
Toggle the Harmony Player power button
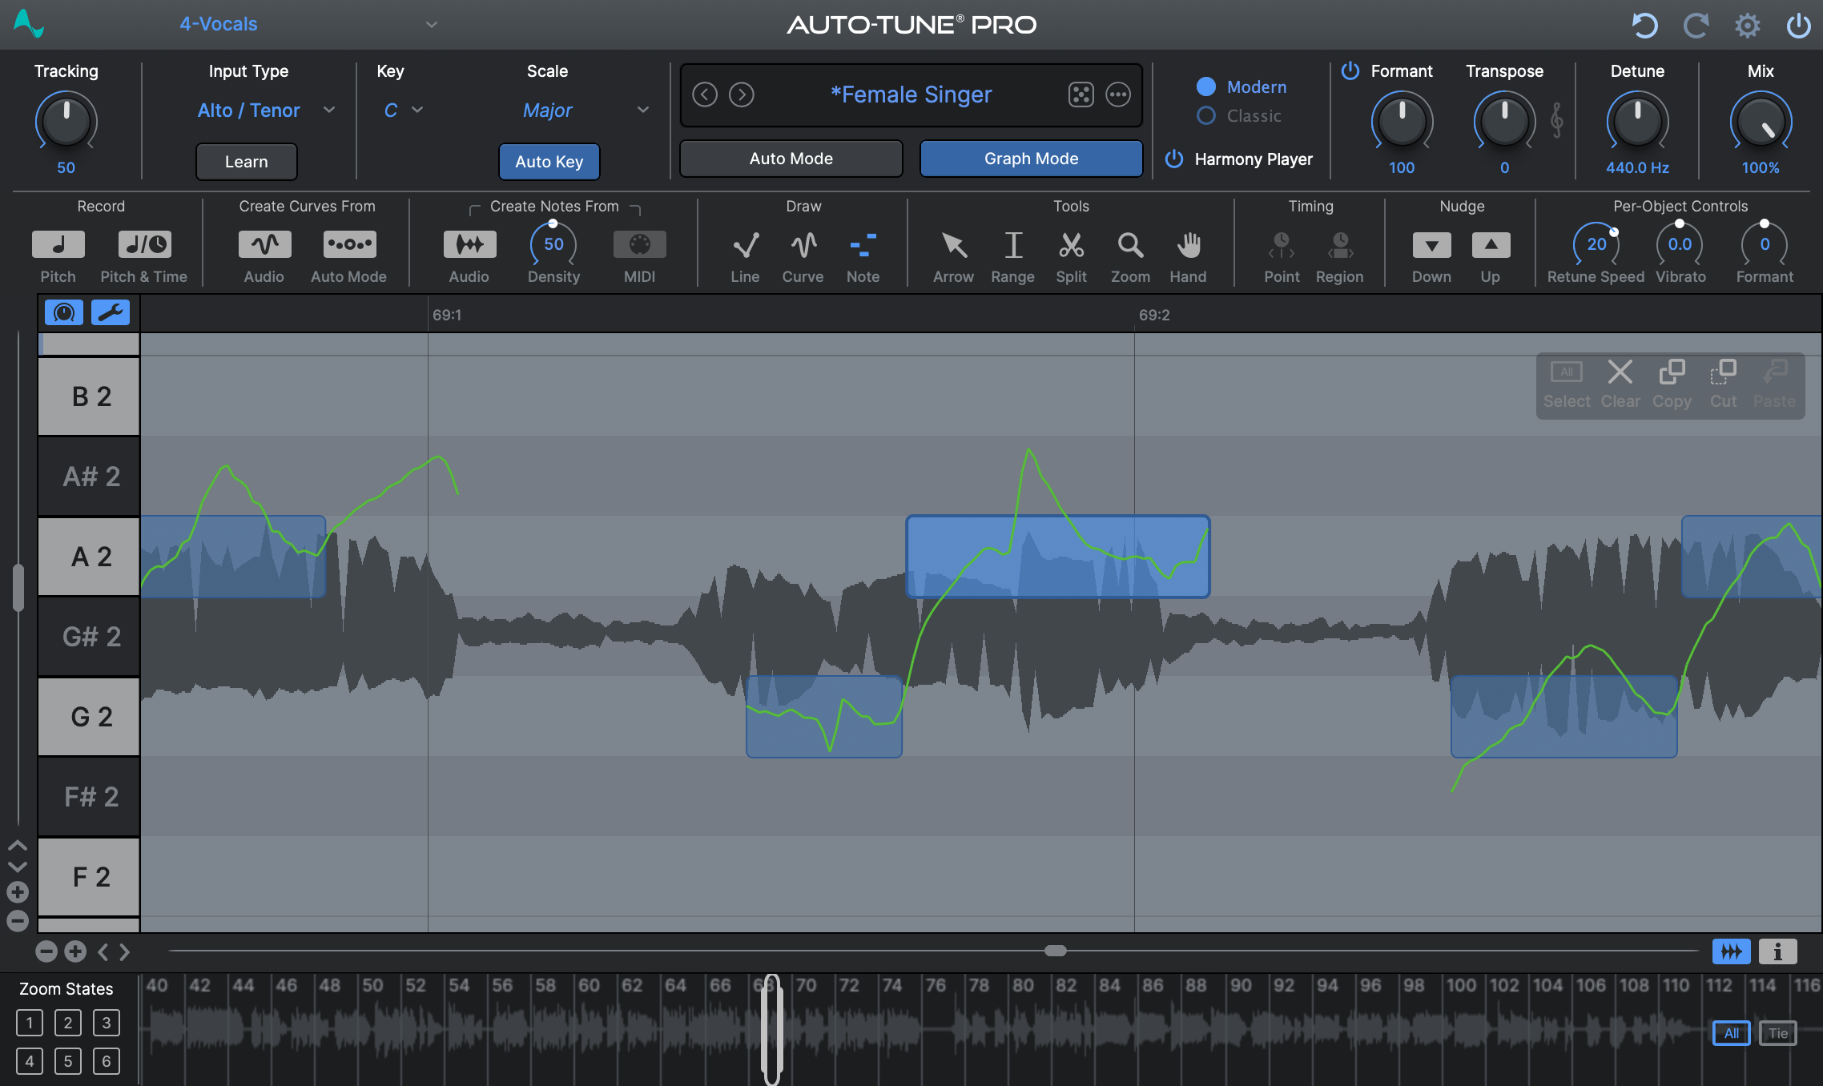(1173, 159)
